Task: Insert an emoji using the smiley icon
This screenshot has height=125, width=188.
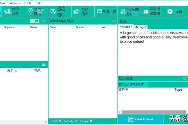Action: coord(185,78)
